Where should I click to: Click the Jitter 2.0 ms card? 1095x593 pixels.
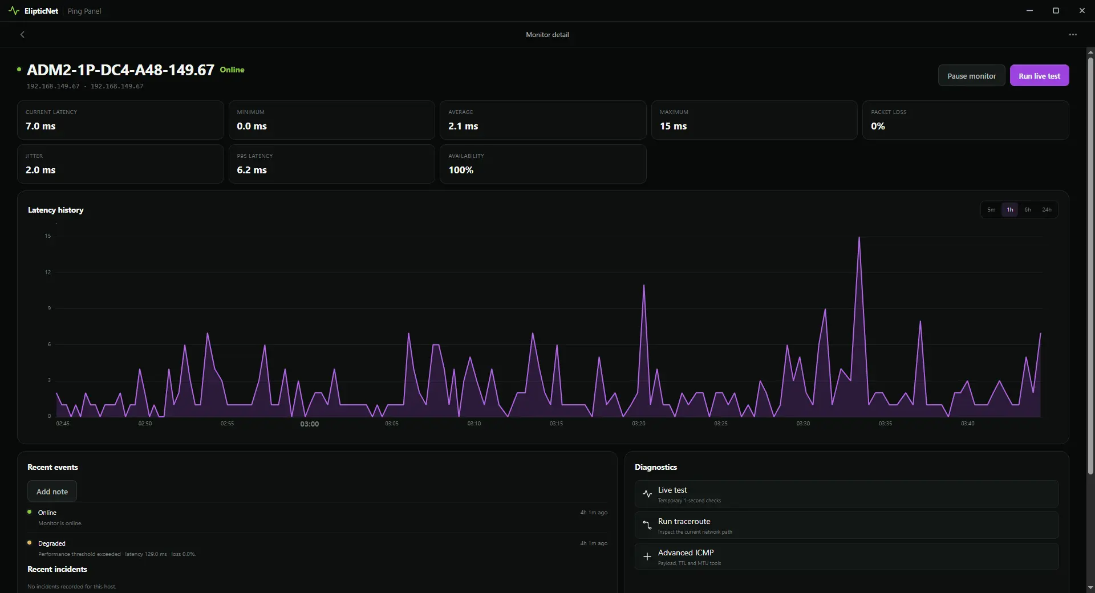point(120,164)
